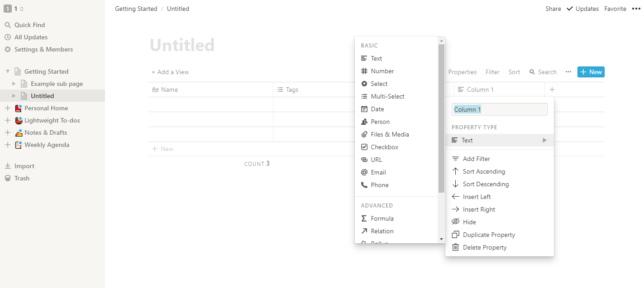This screenshot has height=288, width=644.
Task: Open Updates in top bar
Action: click(582, 9)
